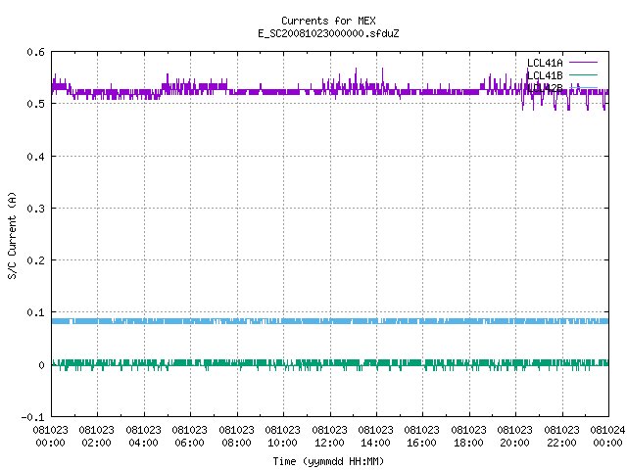
Task: Click the chart title 'Currents for MEX'
Action: pos(328,21)
